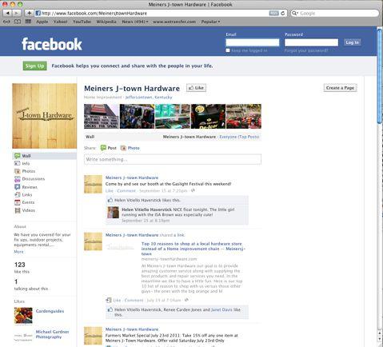
Task: Open the Discussions sidebar item
Action: [30, 179]
